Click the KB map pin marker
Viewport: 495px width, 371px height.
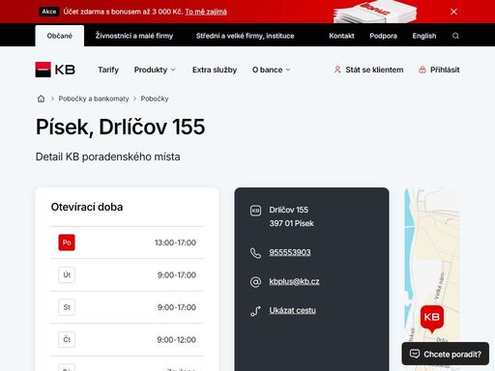[x=432, y=319]
